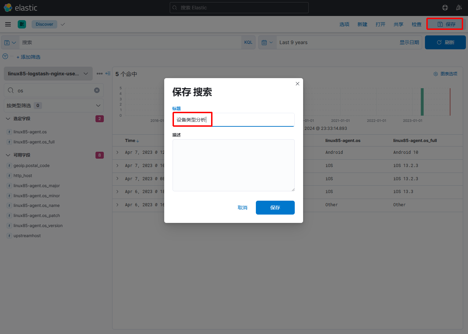This screenshot has height=334, width=468.
Task: Click the help icon in header
Action: point(445,8)
